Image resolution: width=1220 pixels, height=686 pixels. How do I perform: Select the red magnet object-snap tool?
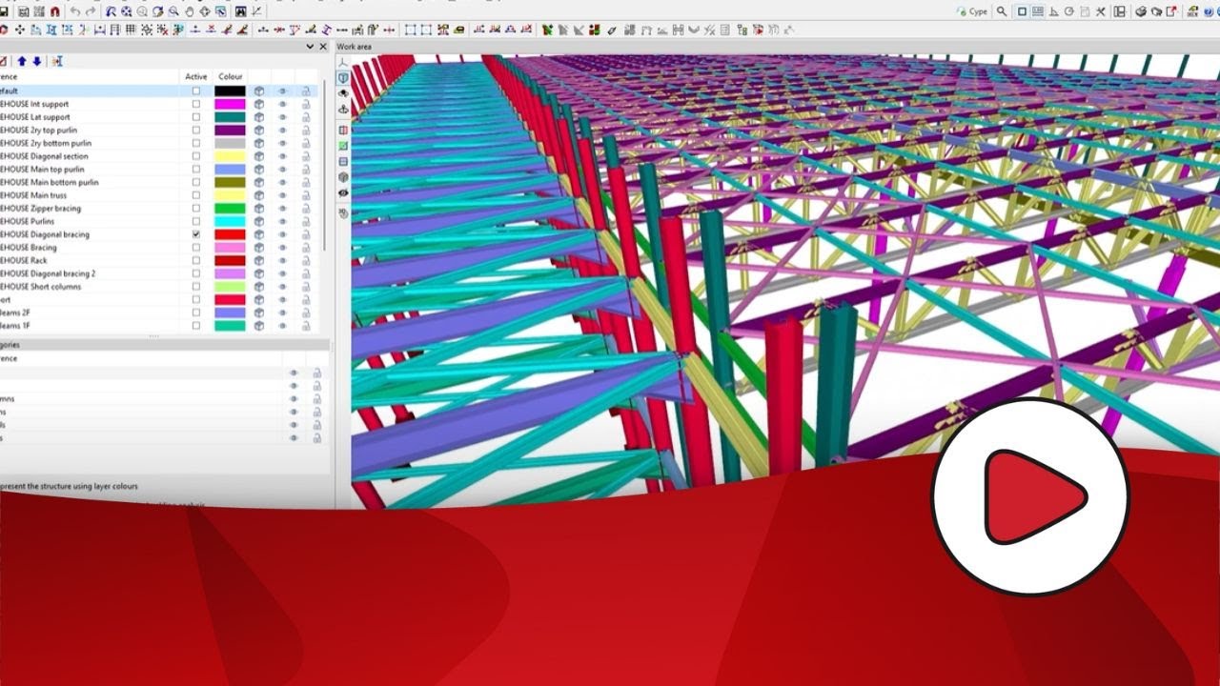[x=56, y=10]
